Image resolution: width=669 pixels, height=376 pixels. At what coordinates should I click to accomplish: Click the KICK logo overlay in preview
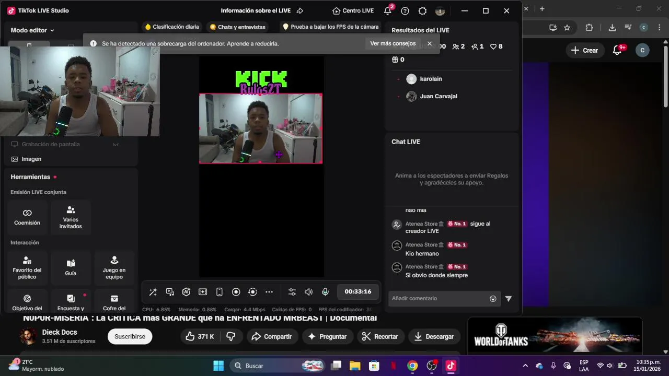[261, 79]
